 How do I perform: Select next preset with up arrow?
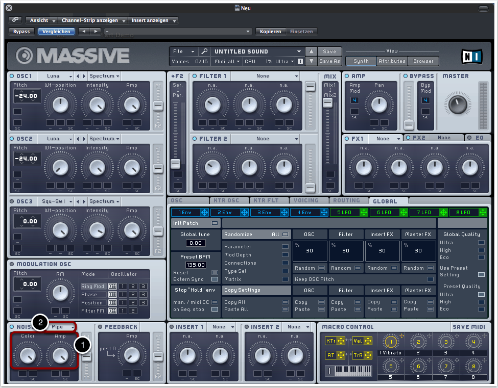[x=311, y=51]
